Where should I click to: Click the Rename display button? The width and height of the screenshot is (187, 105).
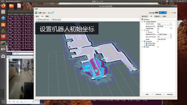[x=170, y=94]
